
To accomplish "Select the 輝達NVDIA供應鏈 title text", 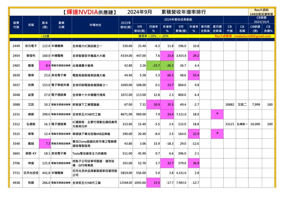I will [x=90, y=12].
